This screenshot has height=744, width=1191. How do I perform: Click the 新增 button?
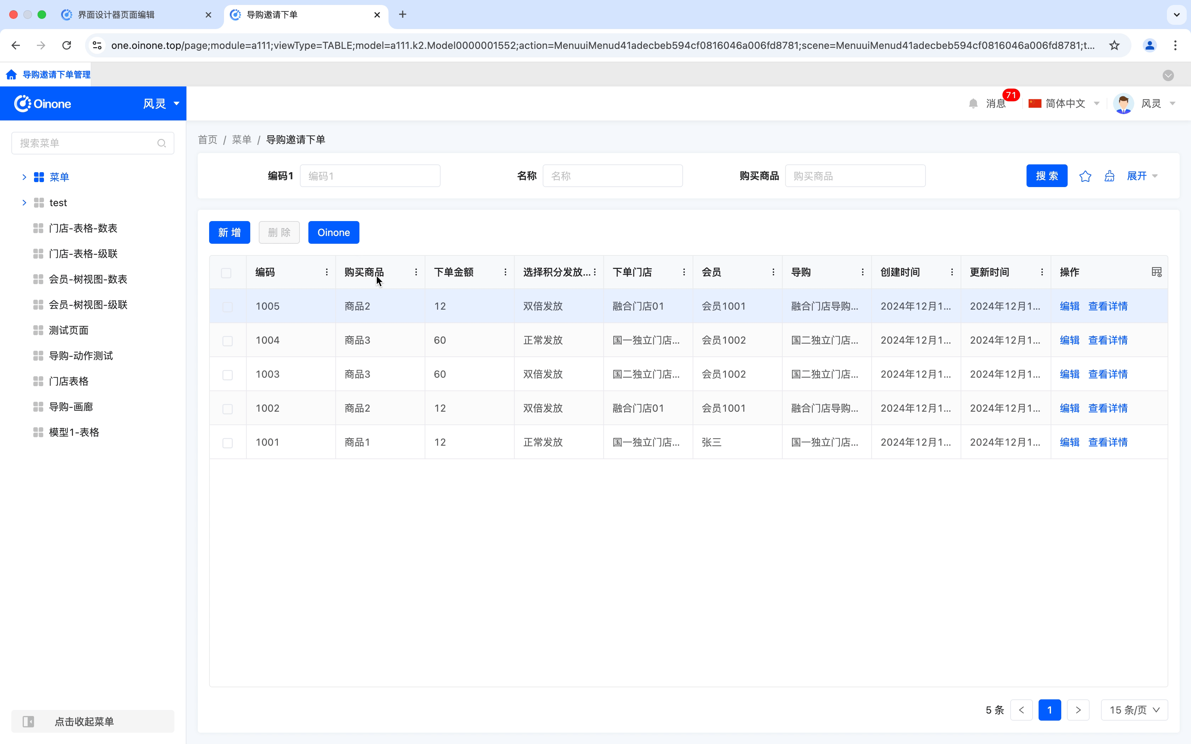[x=229, y=232]
